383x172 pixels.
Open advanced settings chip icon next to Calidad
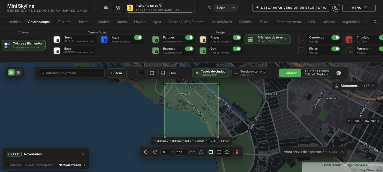click(x=339, y=73)
